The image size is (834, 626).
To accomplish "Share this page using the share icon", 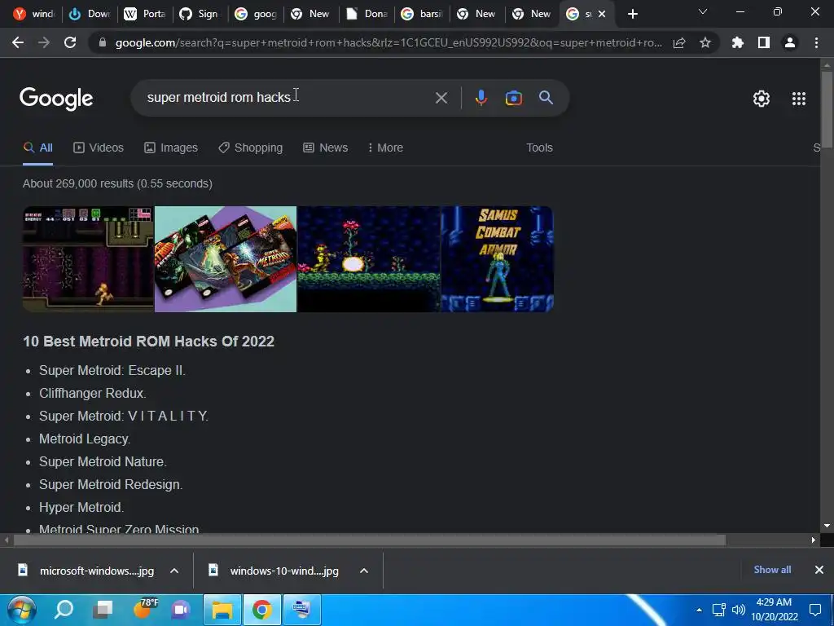I will pos(679,43).
